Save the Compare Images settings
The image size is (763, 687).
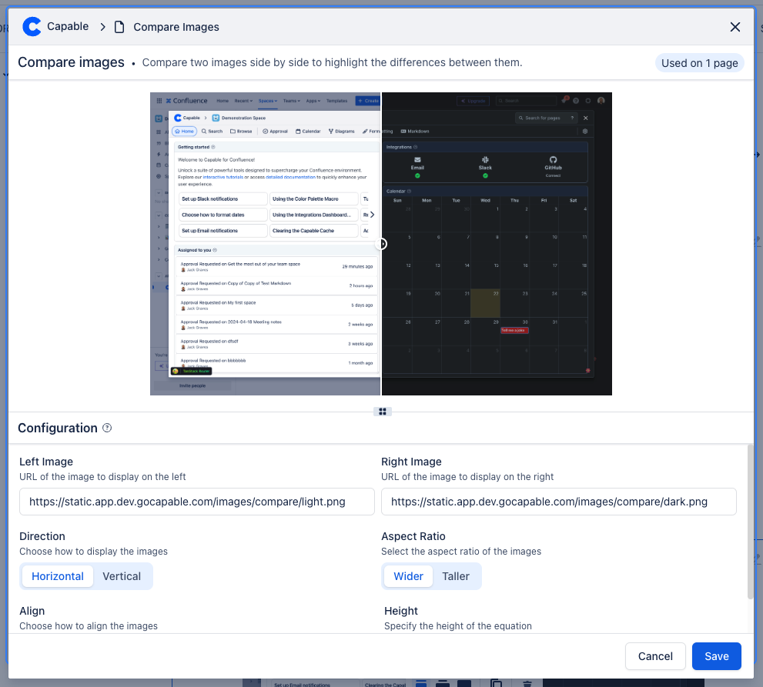[716, 656]
